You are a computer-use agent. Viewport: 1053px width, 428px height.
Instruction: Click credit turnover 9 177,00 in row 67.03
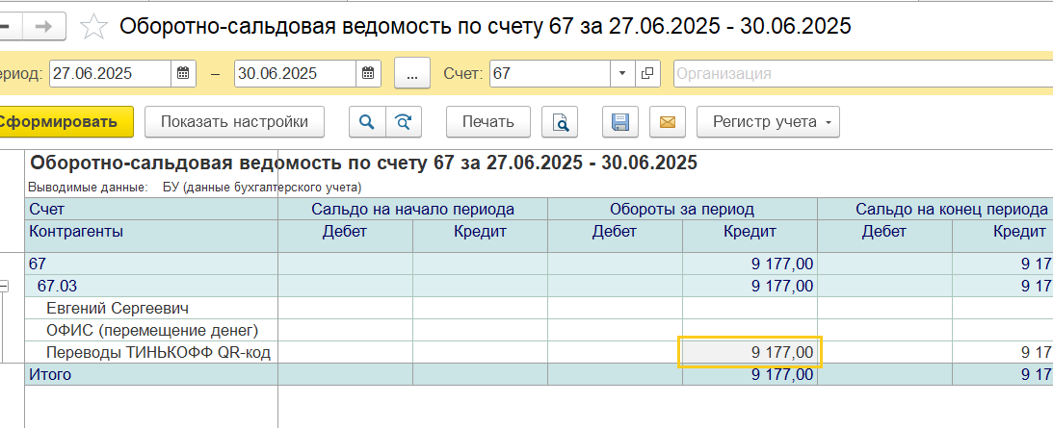[x=750, y=287]
